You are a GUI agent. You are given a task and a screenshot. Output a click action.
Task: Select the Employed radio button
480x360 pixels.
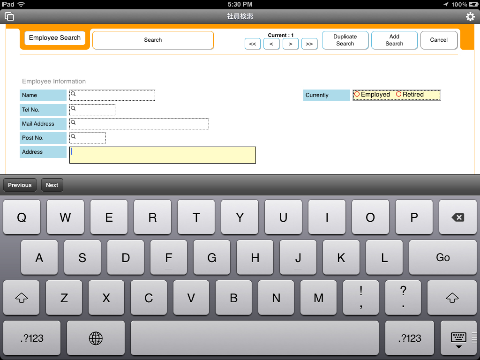click(x=357, y=94)
